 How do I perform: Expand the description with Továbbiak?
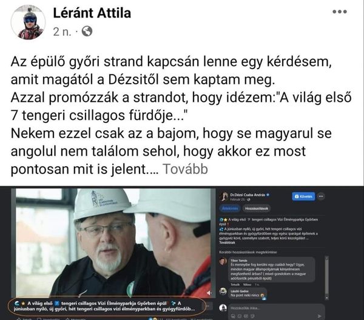pos(227,242)
